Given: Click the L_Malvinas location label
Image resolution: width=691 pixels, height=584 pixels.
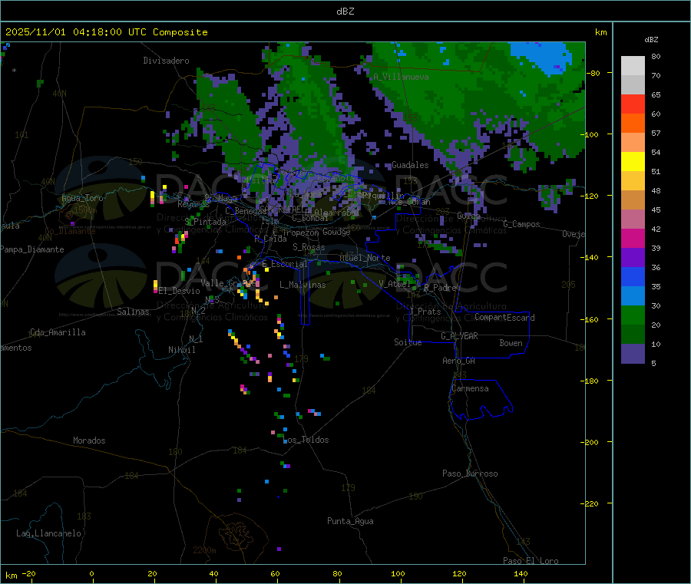Looking at the screenshot, I should [x=303, y=285].
